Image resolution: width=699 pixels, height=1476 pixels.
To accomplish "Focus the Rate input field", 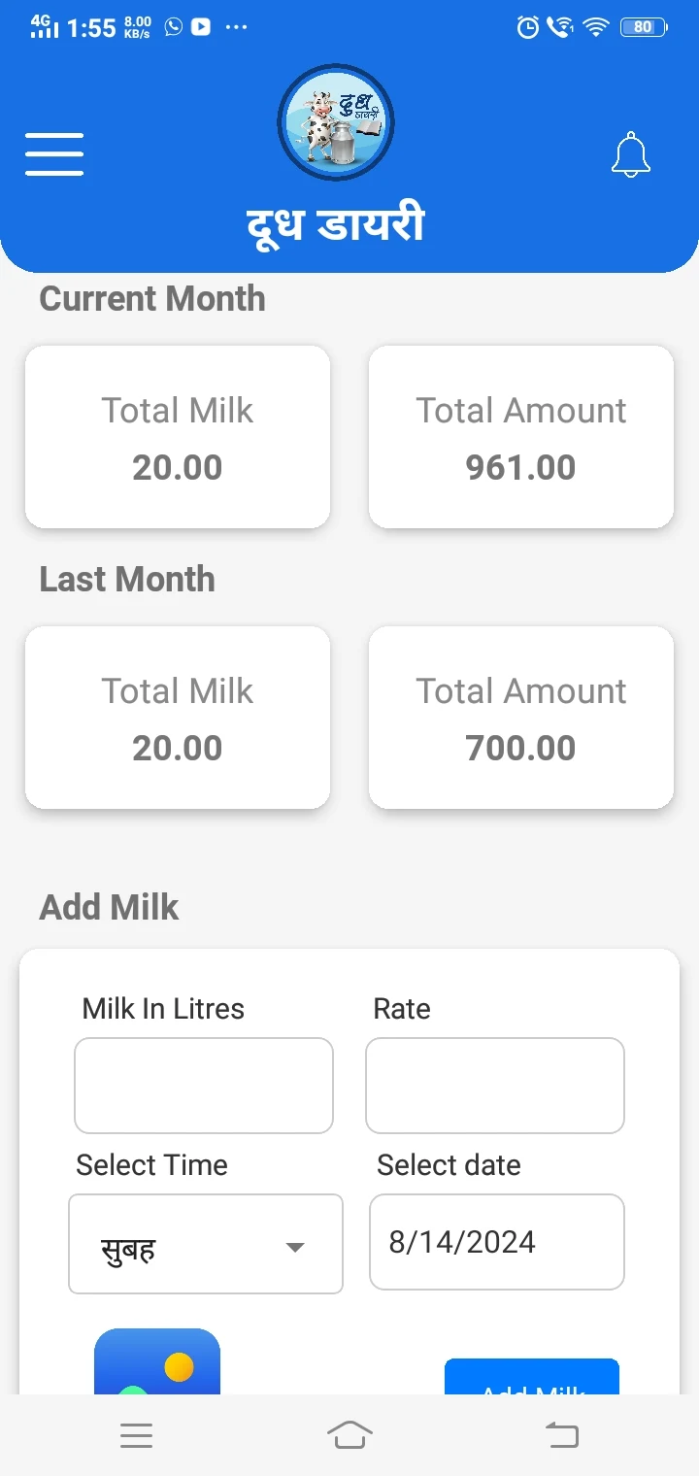I will pos(495,1086).
